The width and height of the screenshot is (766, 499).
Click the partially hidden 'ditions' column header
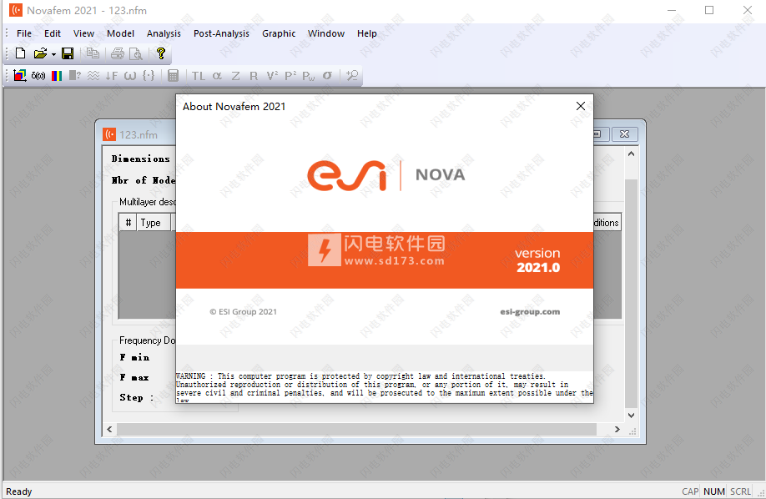point(607,223)
